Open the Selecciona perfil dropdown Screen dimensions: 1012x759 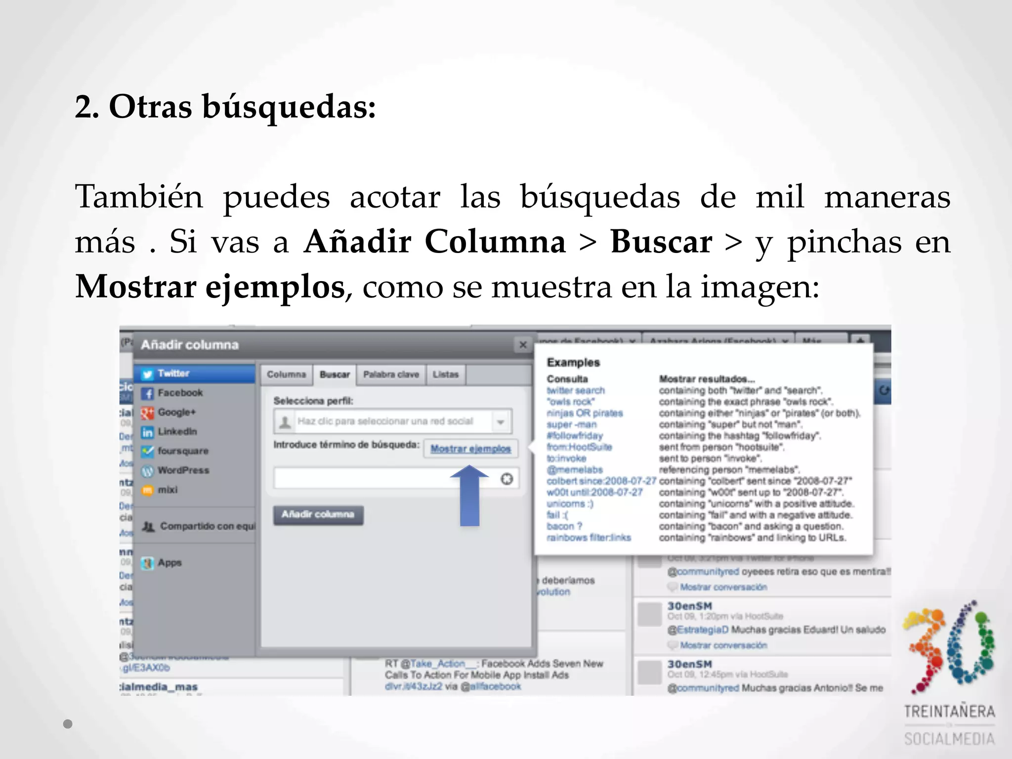coord(392,422)
